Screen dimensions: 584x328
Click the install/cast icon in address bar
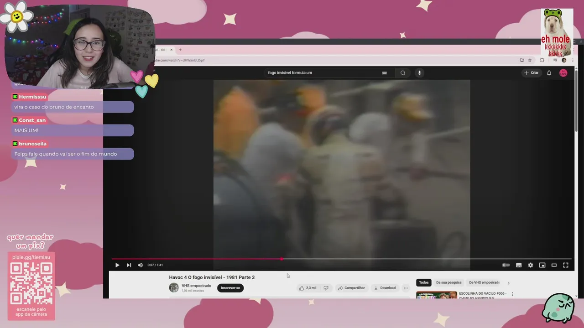coord(521,60)
